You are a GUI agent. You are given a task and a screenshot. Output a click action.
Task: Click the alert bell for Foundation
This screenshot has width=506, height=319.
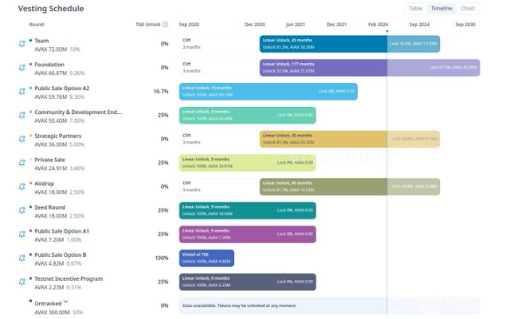tap(22, 69)
